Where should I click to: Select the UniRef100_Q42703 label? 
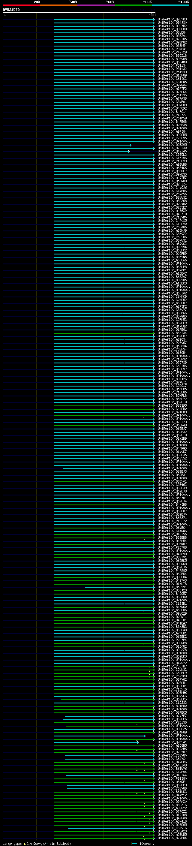[x=172, y=580]
